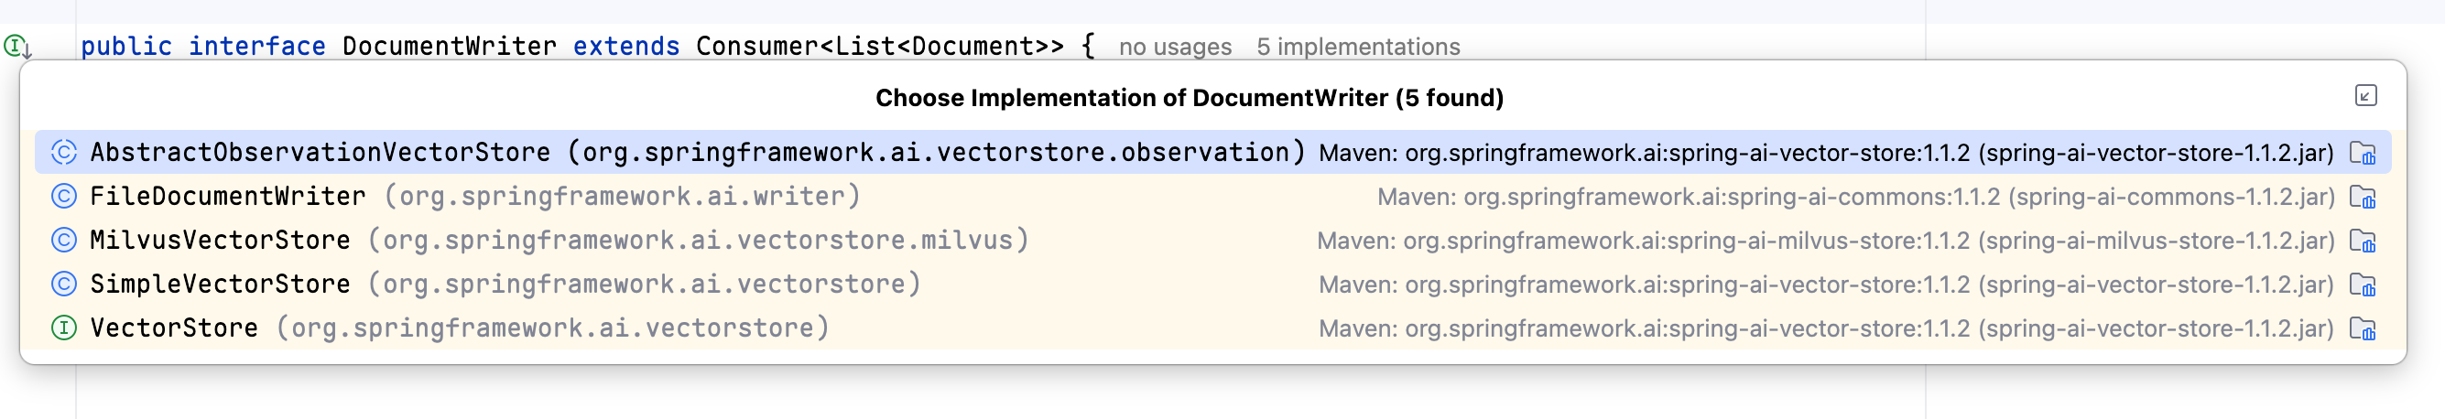Click library icon on VectorStore row
This screenshot has height=419, width=2445.
2363,329
